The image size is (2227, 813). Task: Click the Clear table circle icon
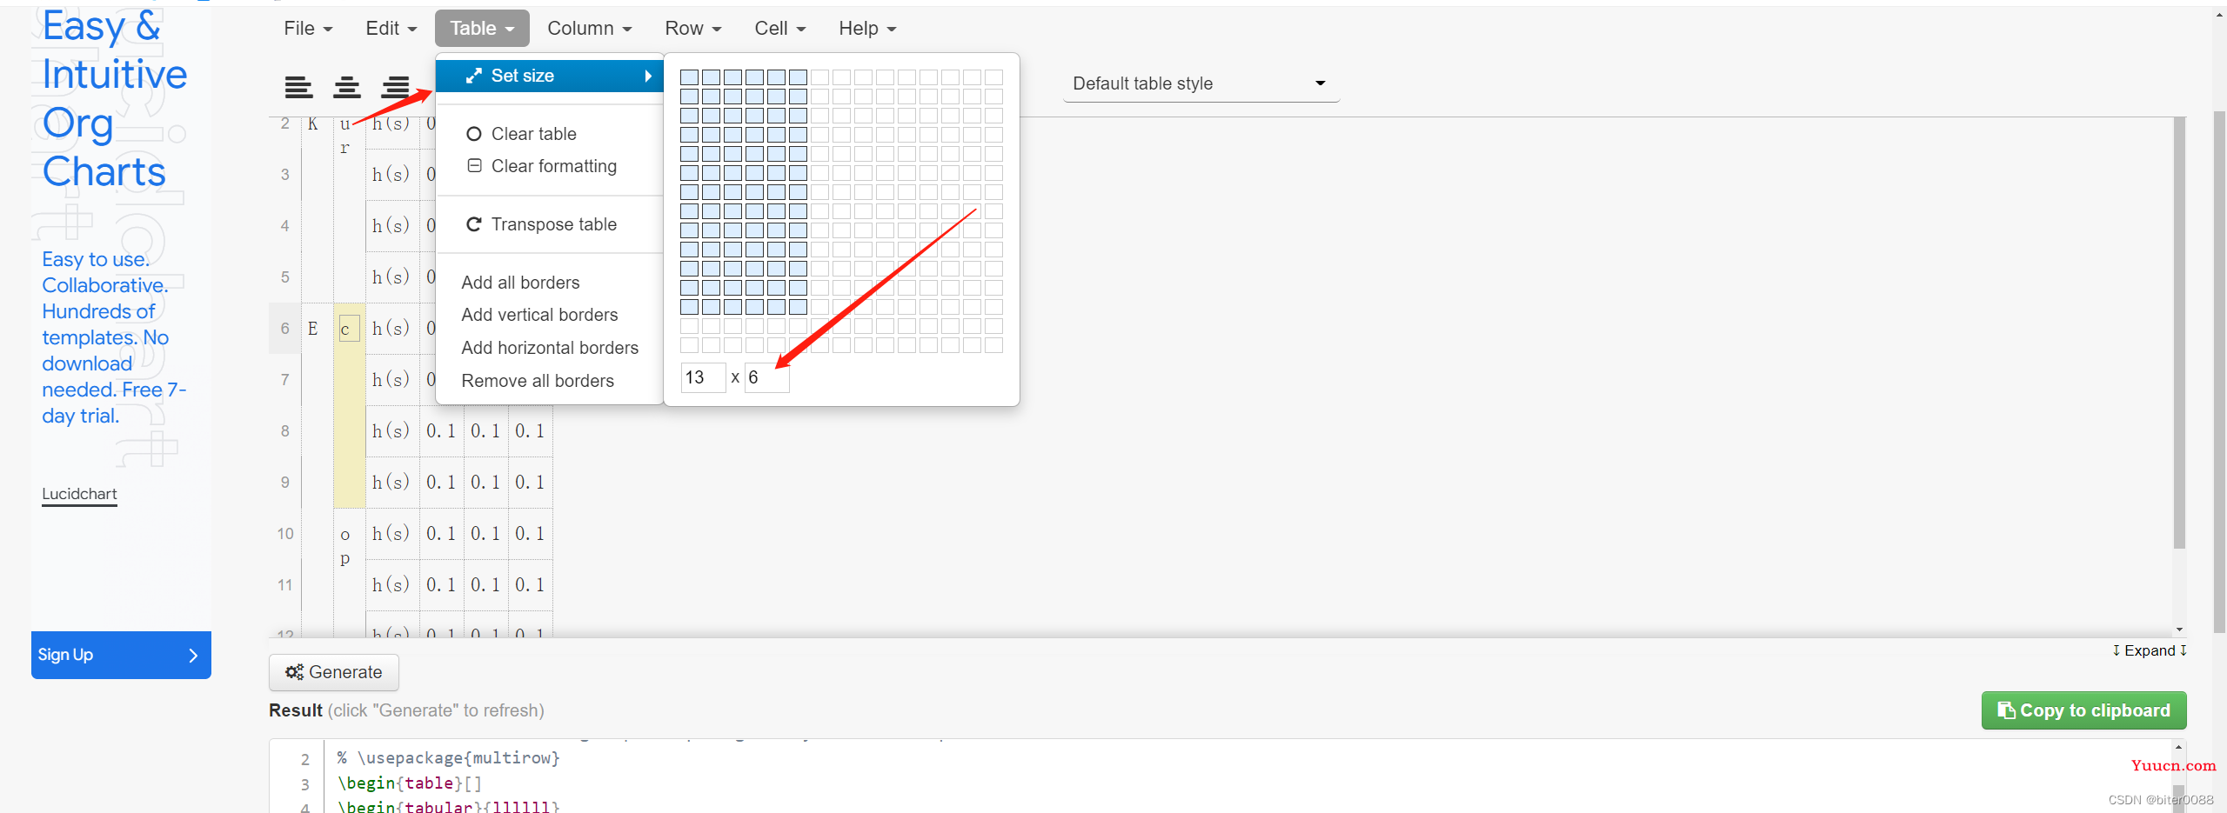474,134
